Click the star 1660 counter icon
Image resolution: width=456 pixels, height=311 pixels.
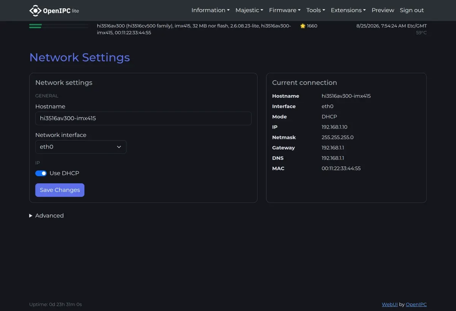click(303, 26)
